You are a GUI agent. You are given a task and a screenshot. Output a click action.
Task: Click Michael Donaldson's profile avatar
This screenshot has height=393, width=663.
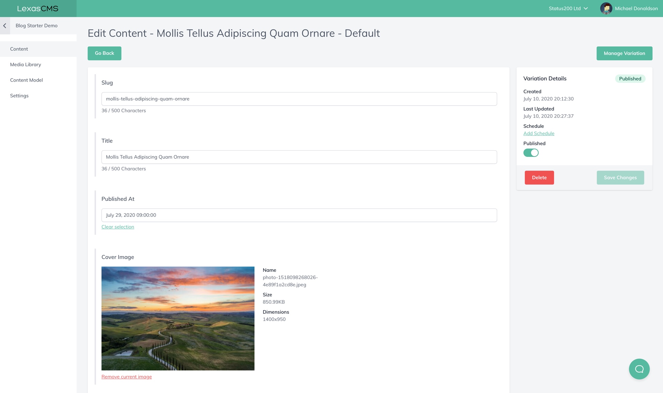coord(606,8)
